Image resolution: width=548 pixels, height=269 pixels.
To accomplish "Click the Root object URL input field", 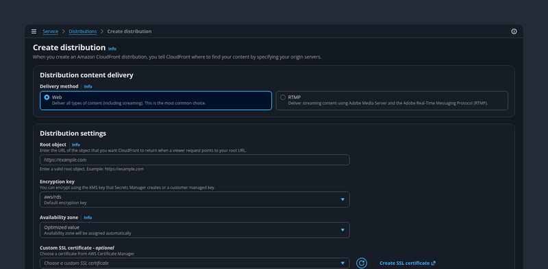I will point(195,160).
